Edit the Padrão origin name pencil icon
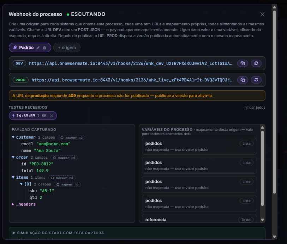Screen dimensions: 287x244 [38, 48]
